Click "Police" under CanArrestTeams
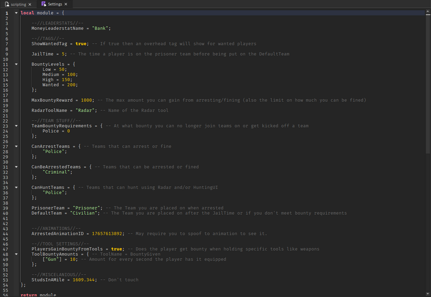This screenshot has width=431, height=297. [x=54, y=151]
